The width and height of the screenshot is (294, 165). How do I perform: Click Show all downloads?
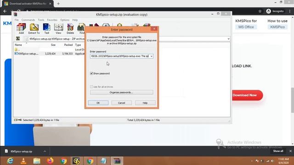tap(278, 151)
